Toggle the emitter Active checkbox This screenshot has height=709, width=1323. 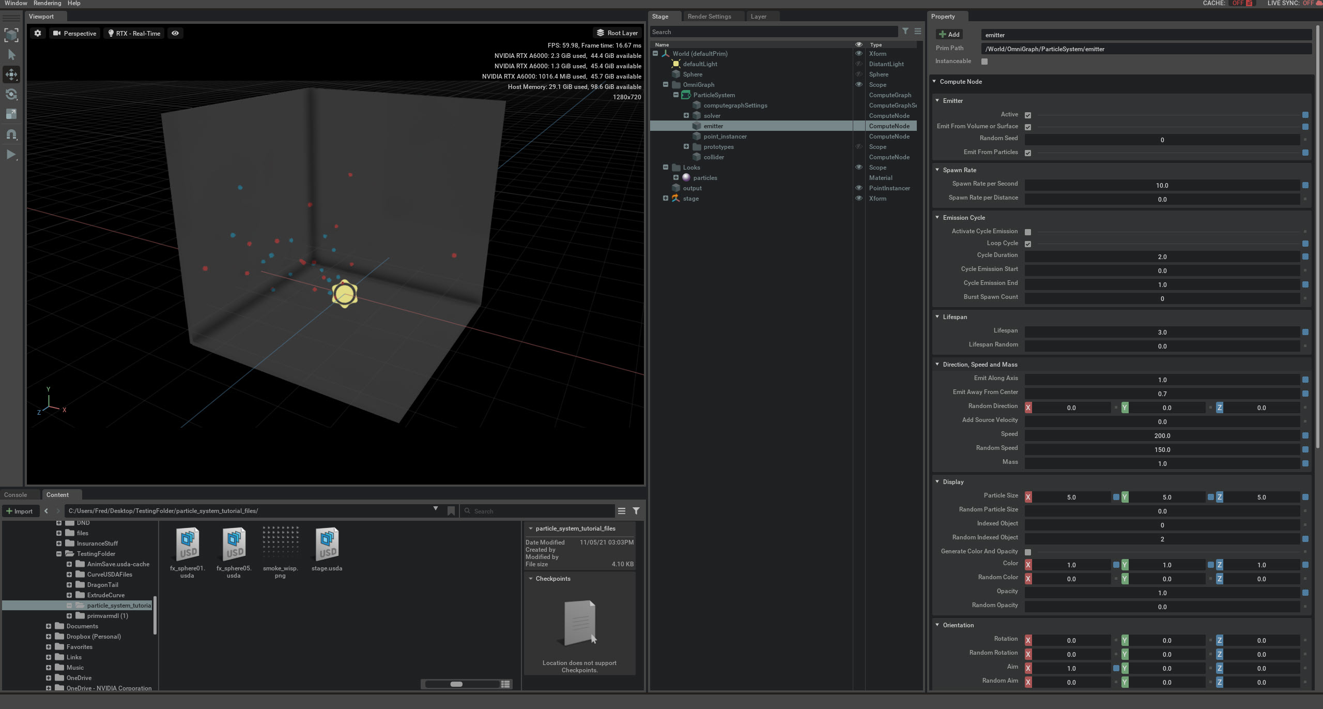tap(1028, 115)
